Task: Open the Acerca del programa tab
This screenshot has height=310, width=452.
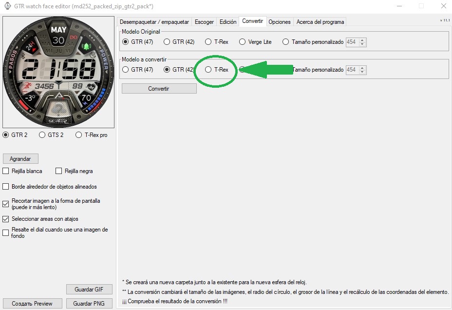Action: 320,22
